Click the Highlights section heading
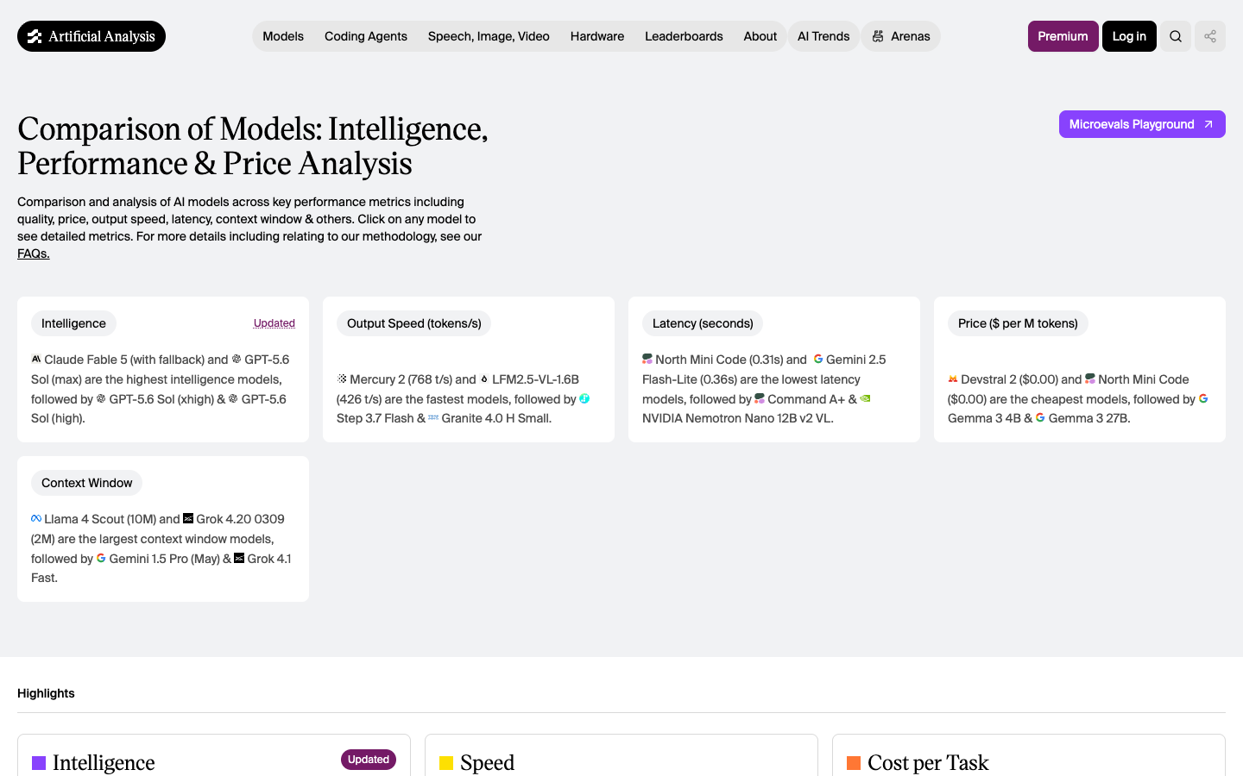The width and height of the screenshot is (1243, 776). click(46, 693)
